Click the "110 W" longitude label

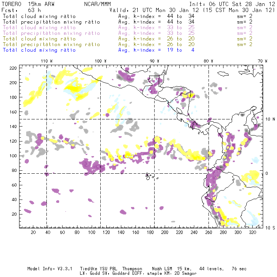point(47,61)
